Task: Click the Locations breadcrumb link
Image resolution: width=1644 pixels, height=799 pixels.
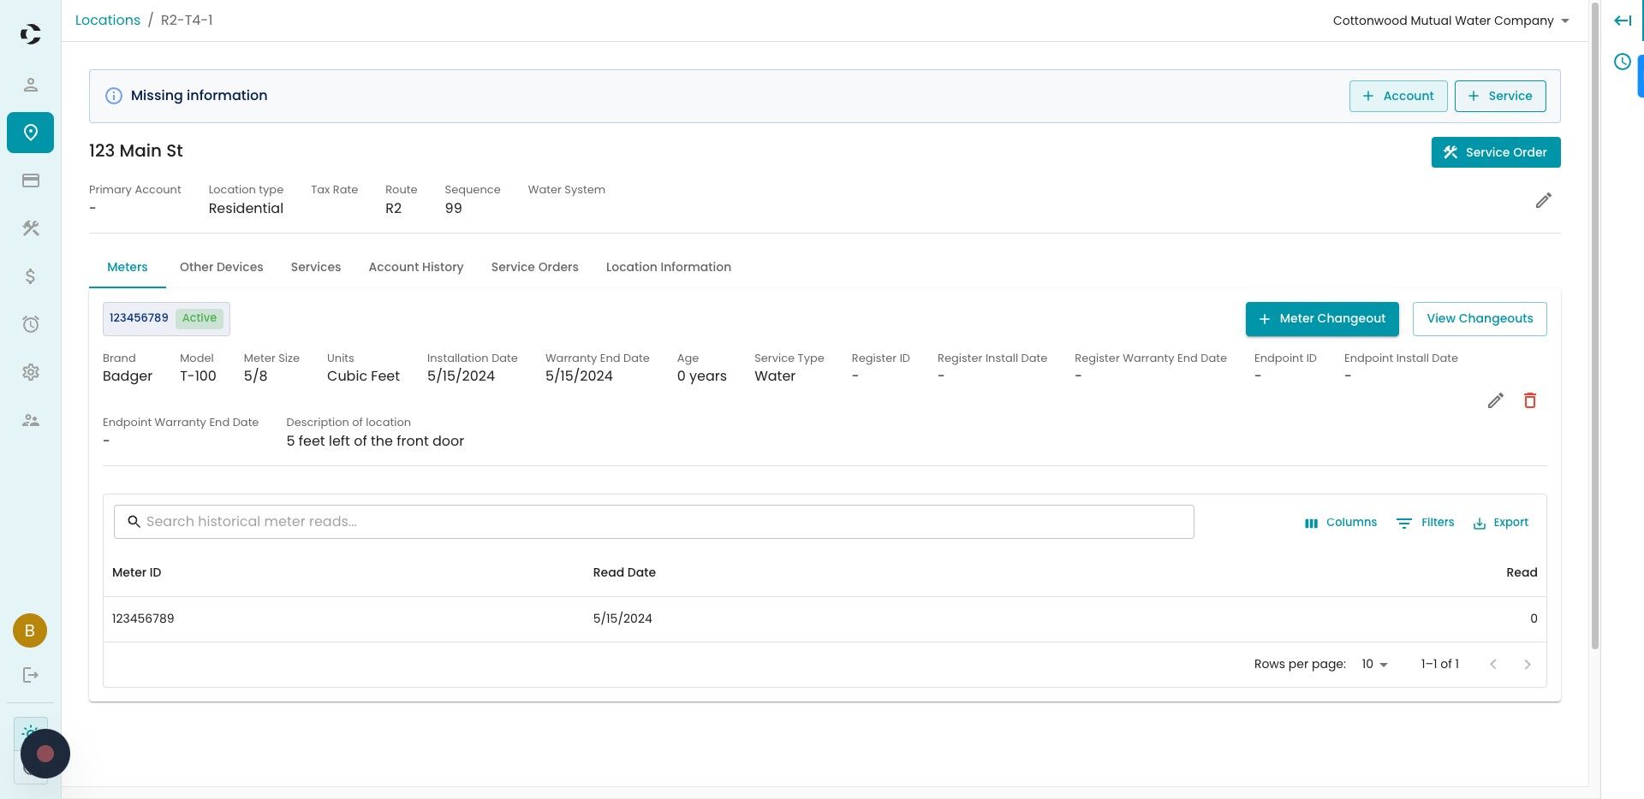Action: [x=108, y=21]
